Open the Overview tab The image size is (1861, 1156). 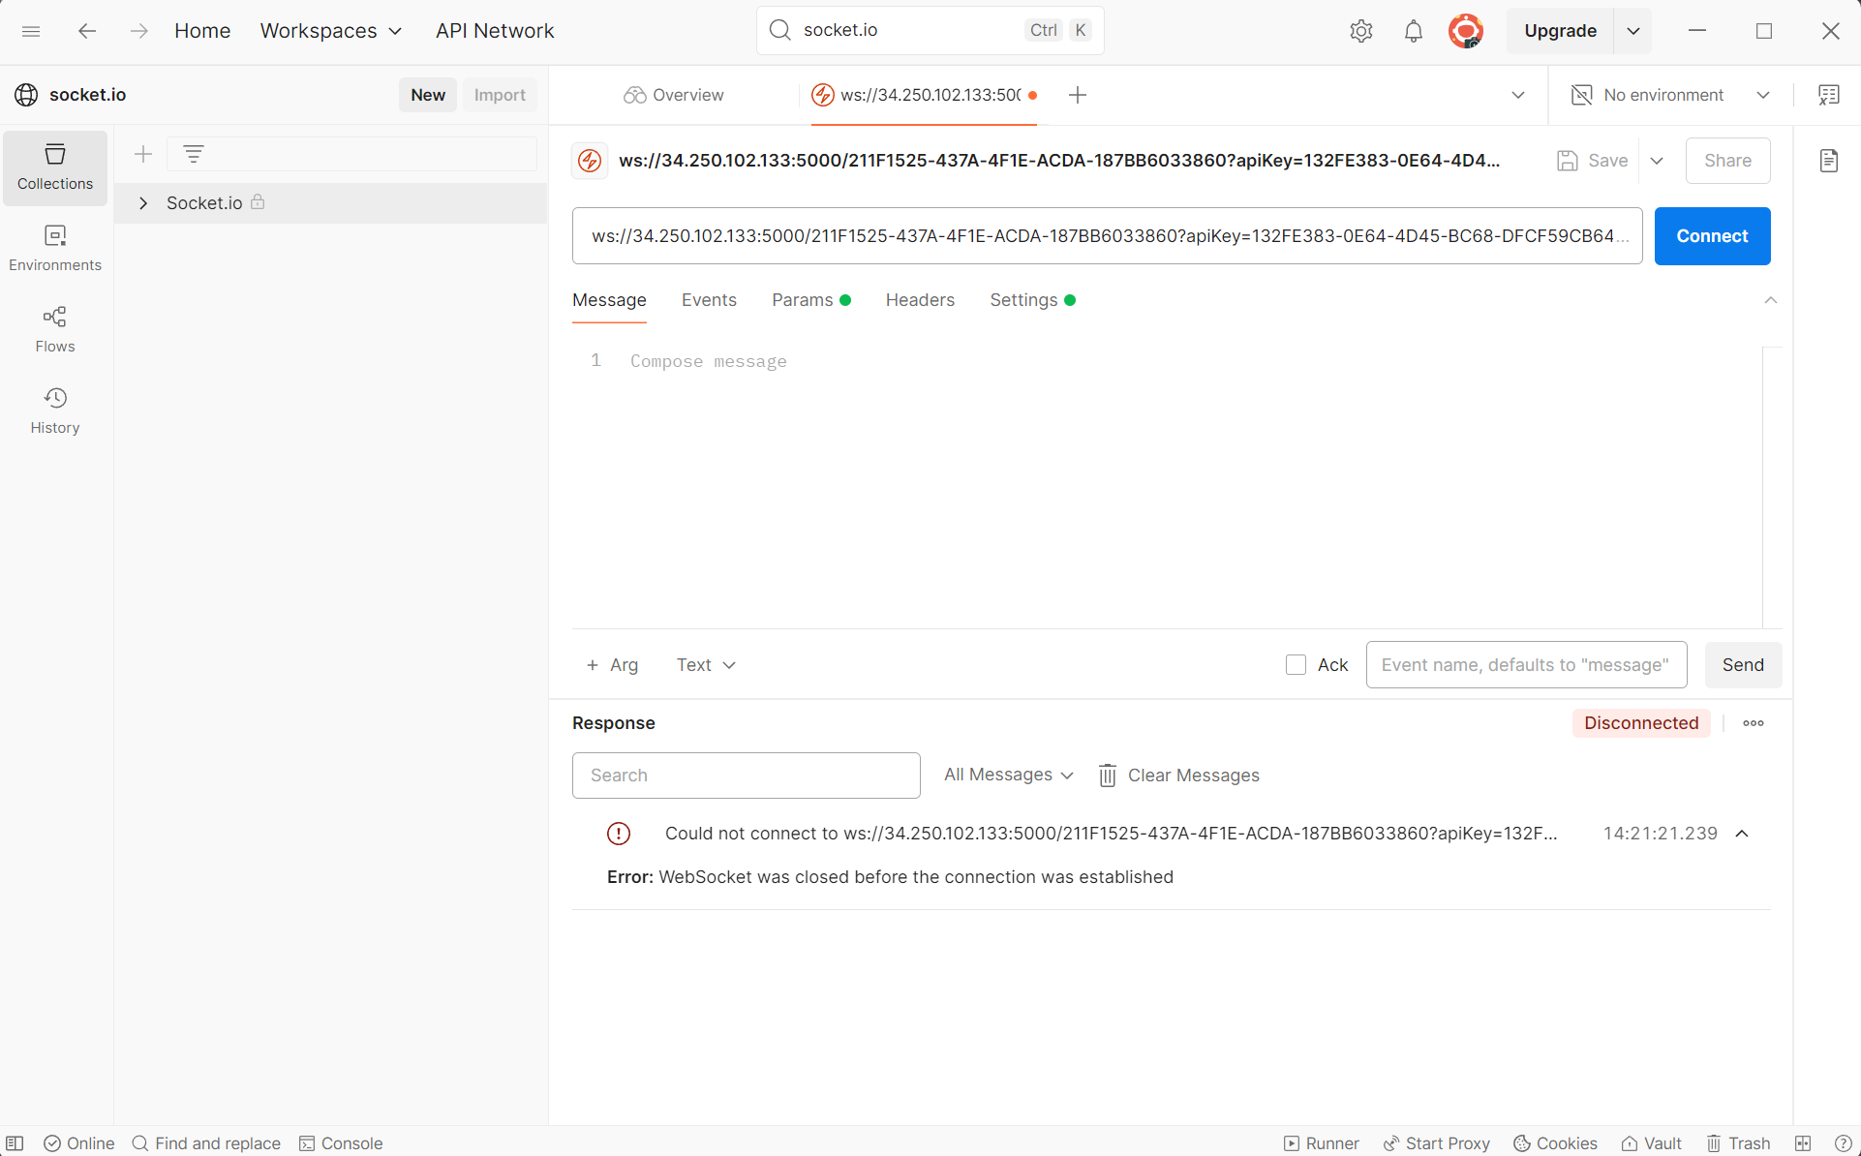coord(674,95)
